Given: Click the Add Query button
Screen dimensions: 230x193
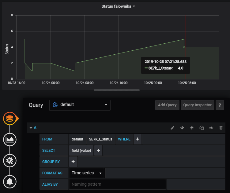Looking at the screenshot, I should pos(167,105).
